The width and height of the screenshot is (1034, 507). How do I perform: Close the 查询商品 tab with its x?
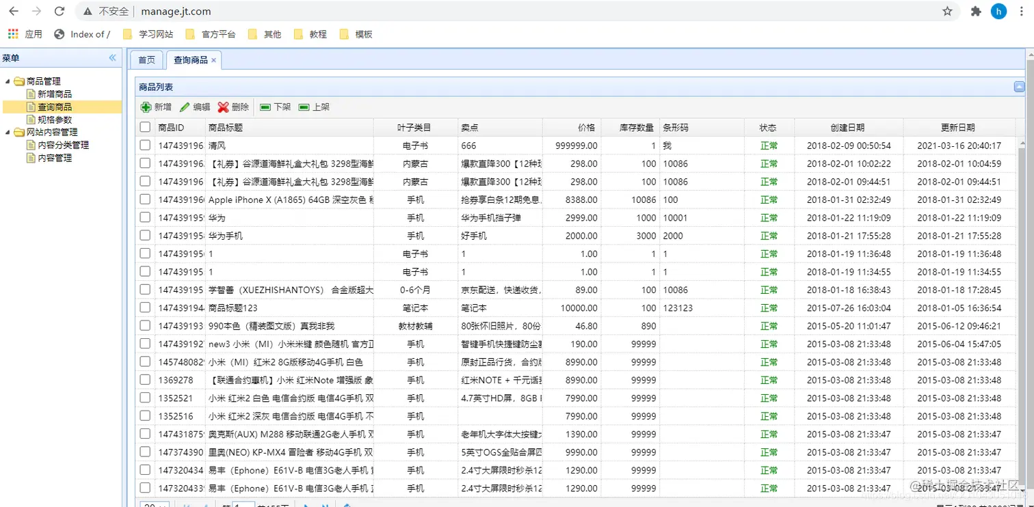213,60
